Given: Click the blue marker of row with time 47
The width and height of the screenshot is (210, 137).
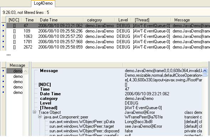Looking at the screenshot, I should tap(3, 25).
